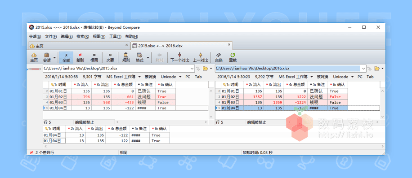Click the 交换 swap sides icon
Screen dimensions: 412x178
219,57
